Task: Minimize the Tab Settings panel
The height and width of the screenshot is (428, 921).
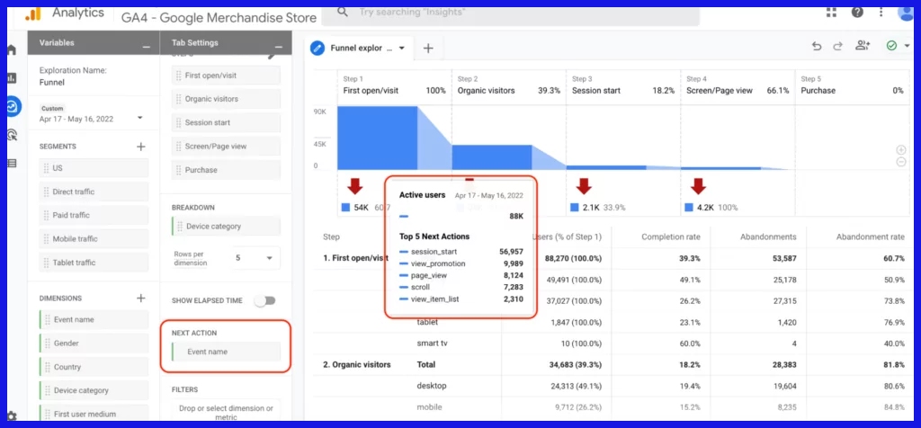Action: [x=278, y=45]
